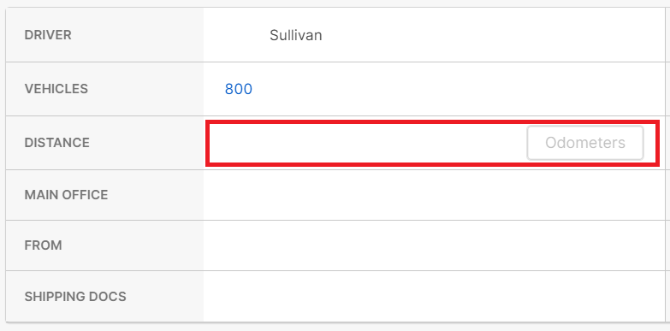Click gray area beside the FROM label
The image size is (670, 331).
133,245
